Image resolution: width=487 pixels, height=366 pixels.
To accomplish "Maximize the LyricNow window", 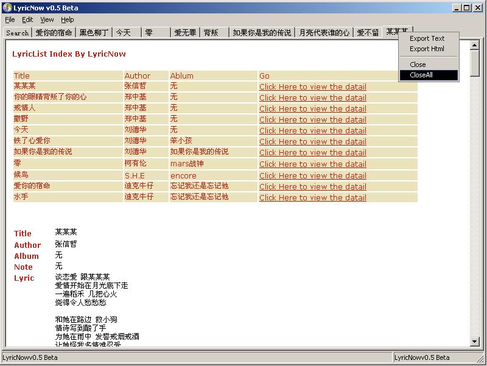I will [466, 8].
